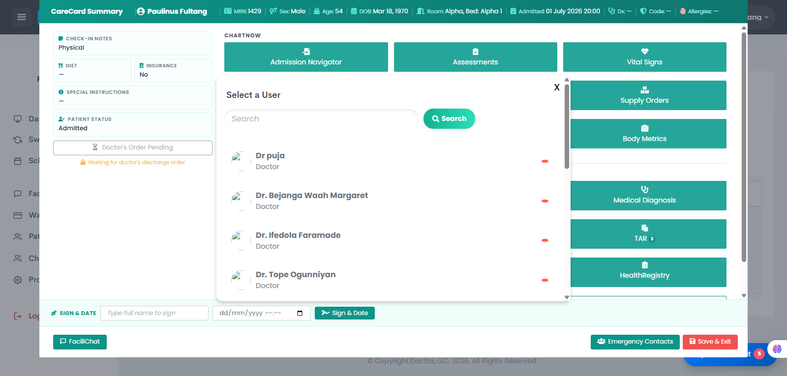787x376 pixels.
Task: Click the full name signature field
Action: (154, 313)
